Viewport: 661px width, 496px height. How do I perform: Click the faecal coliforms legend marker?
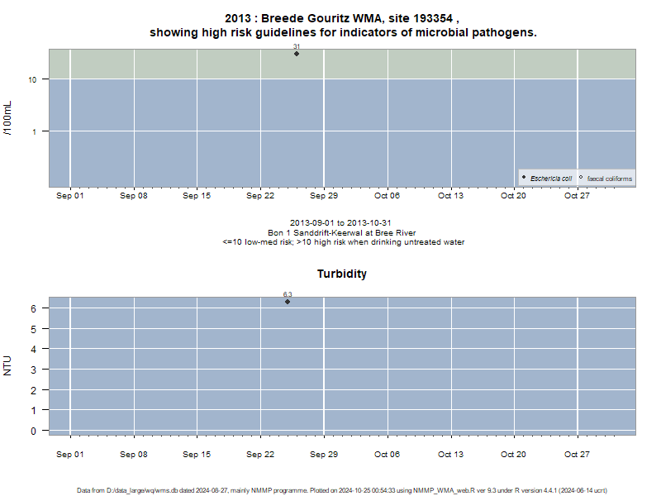(x=581, y=177)
